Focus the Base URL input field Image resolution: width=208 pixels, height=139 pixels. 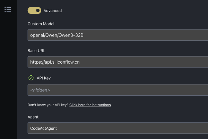pyautogui.click(x=118, y=62)
